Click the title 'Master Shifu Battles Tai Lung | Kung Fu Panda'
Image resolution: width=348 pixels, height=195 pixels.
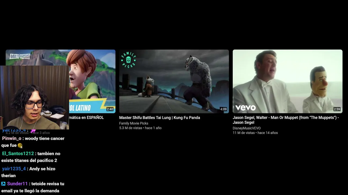click(160, 118)
